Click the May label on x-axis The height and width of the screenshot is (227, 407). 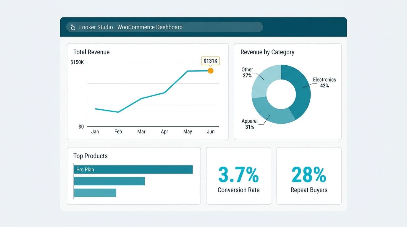pos(188,132)
